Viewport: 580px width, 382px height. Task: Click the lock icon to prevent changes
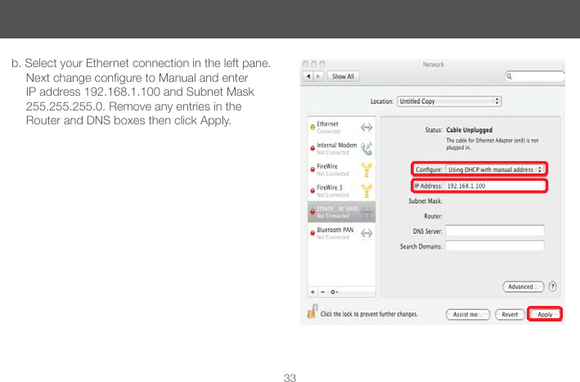point(312,312)
